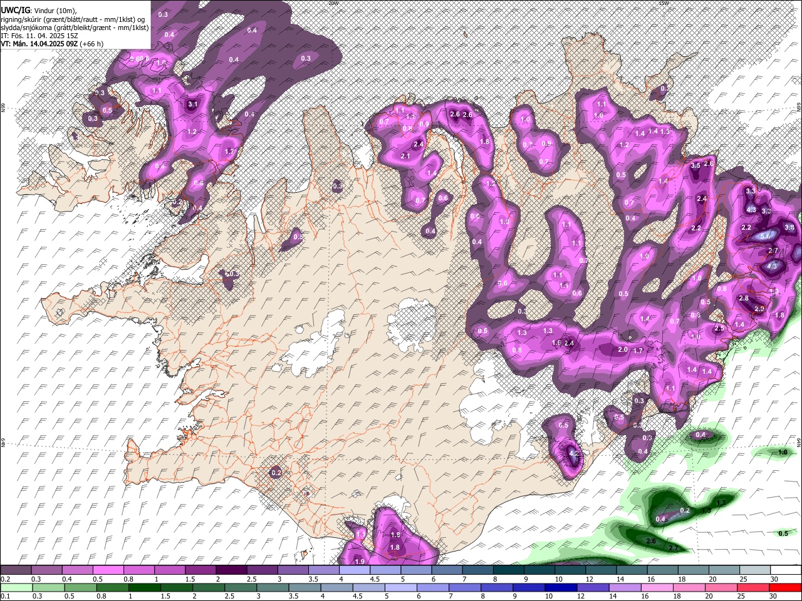The image size is (802, 601).
Task: Click the 1.9 value on the map
Action: click(360, 562)
